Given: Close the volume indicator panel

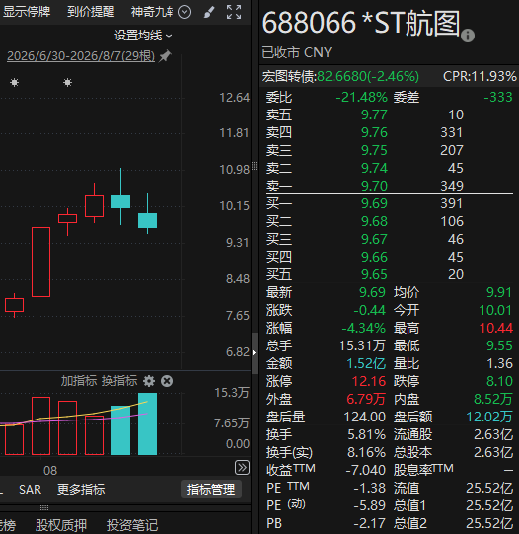Looking at the screenshot, I should [x=167, y=381].
